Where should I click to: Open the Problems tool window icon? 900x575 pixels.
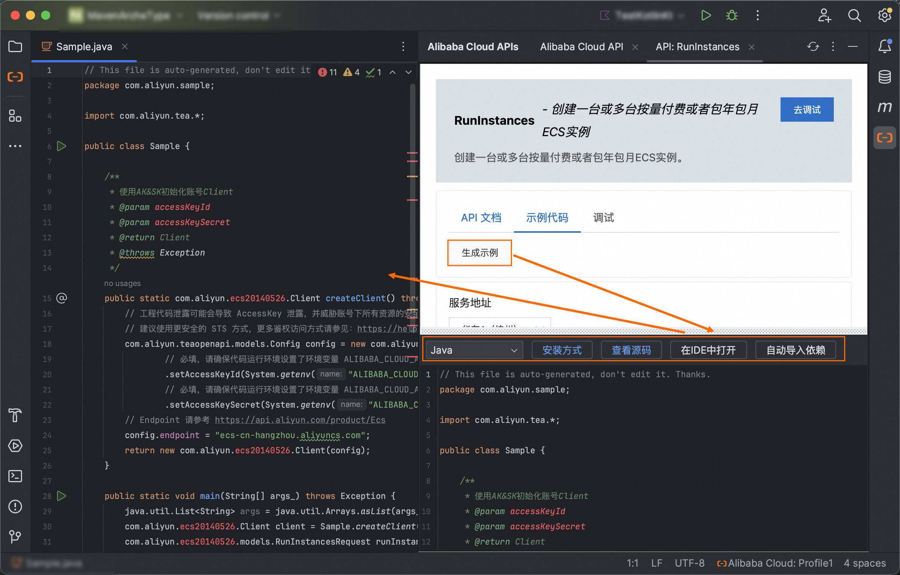point(15,507)
